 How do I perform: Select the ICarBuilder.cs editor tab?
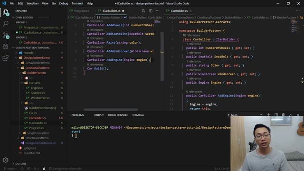[x=111, y=11]
